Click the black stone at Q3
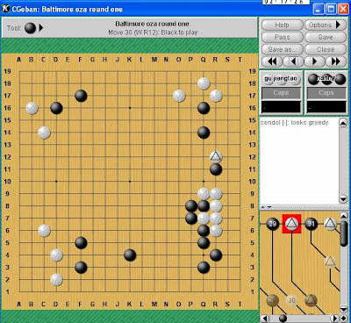Screen dimensions: 351x323 click(204, 268)
